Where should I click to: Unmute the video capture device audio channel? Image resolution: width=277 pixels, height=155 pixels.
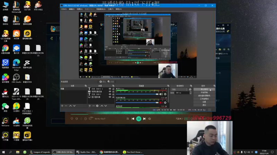click(x=161, y=103)
